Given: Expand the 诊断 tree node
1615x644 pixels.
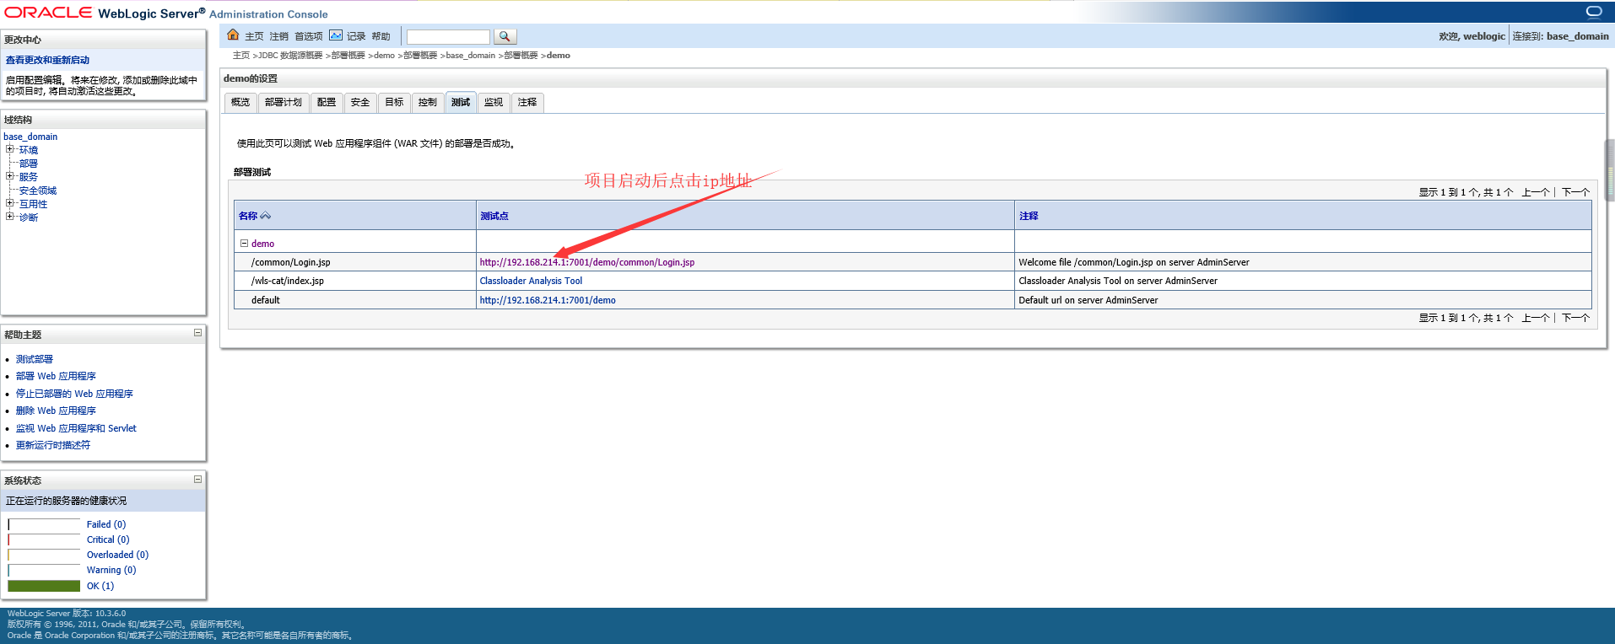Looking at the screenshot, I should tap(10, 217).
